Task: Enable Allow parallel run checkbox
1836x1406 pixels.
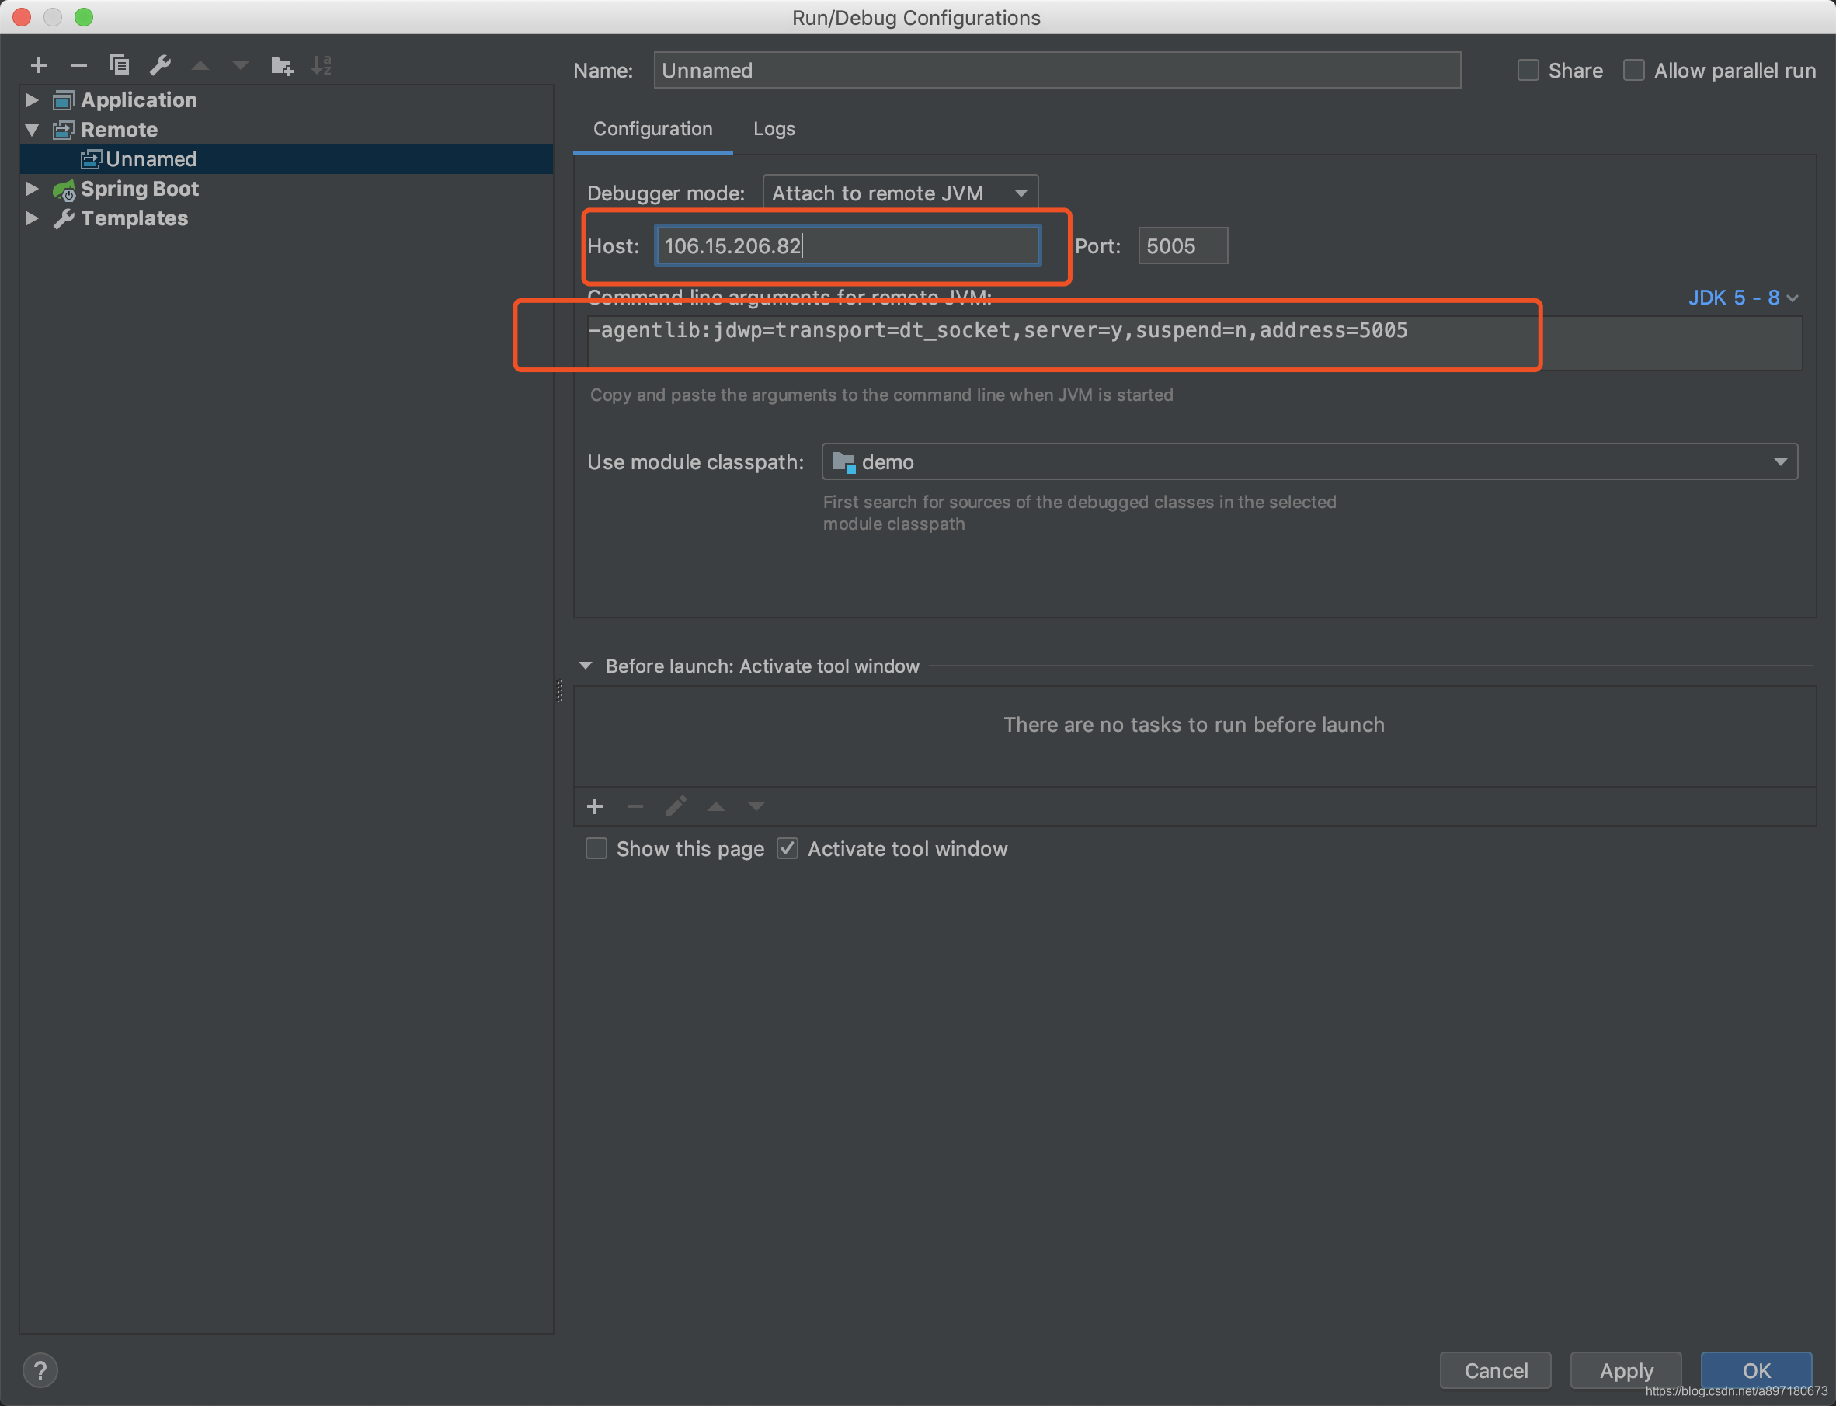Action: pos(1633,70)
